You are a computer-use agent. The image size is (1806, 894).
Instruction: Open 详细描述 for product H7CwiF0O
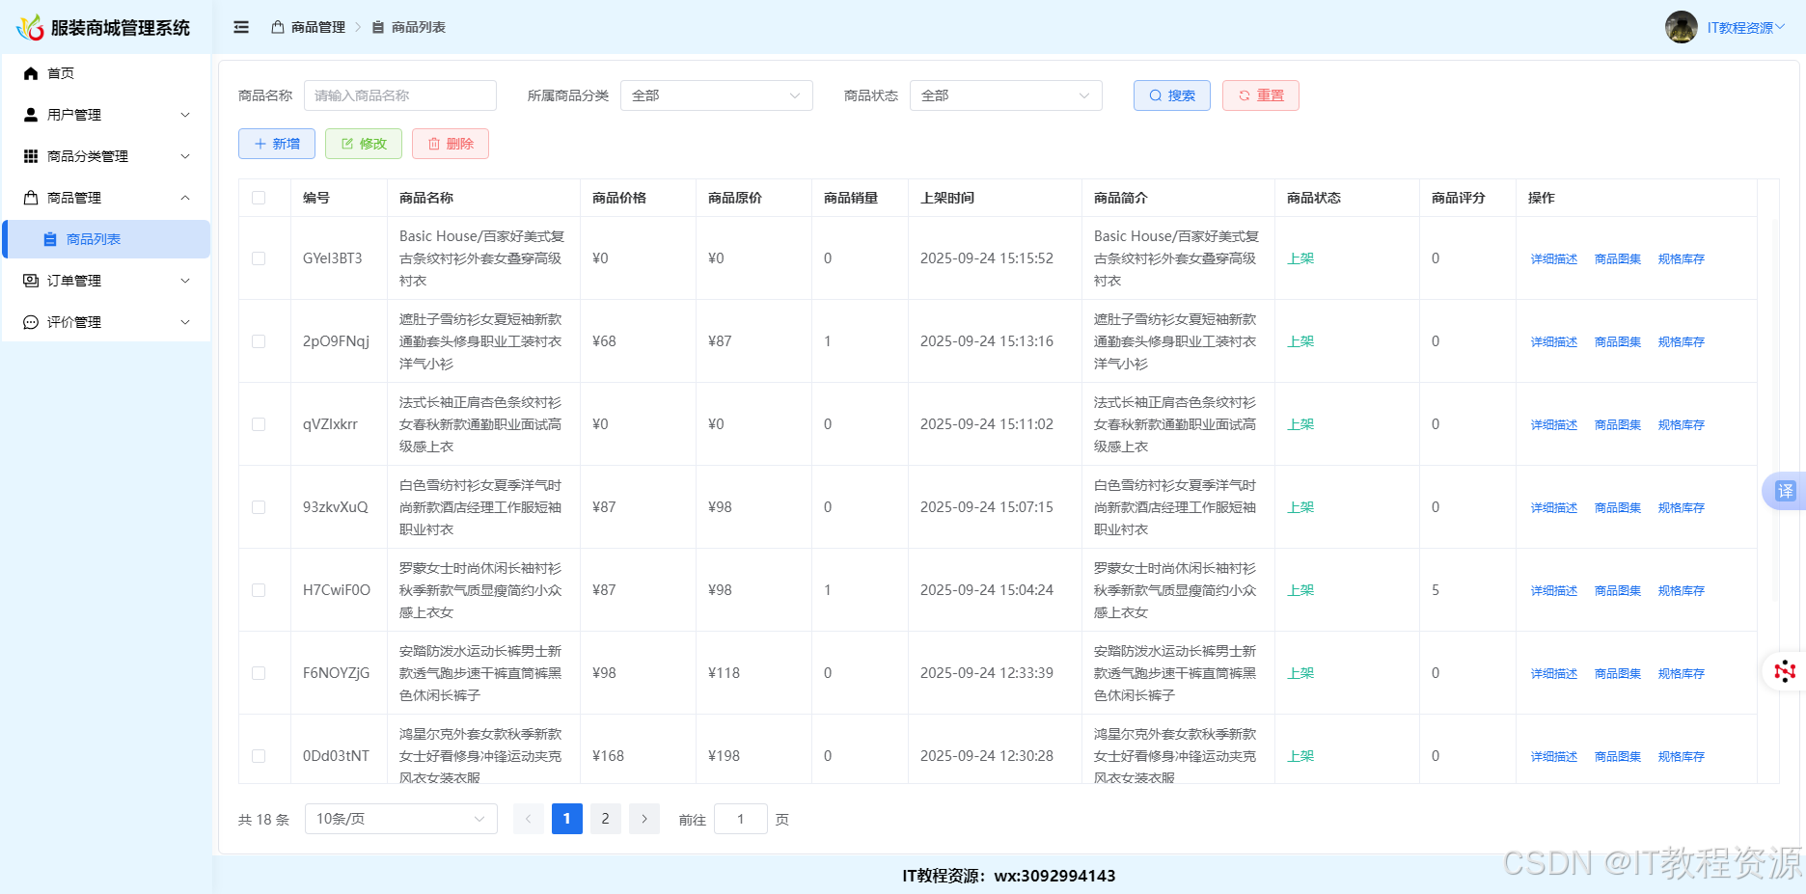tap(1553, 590)
